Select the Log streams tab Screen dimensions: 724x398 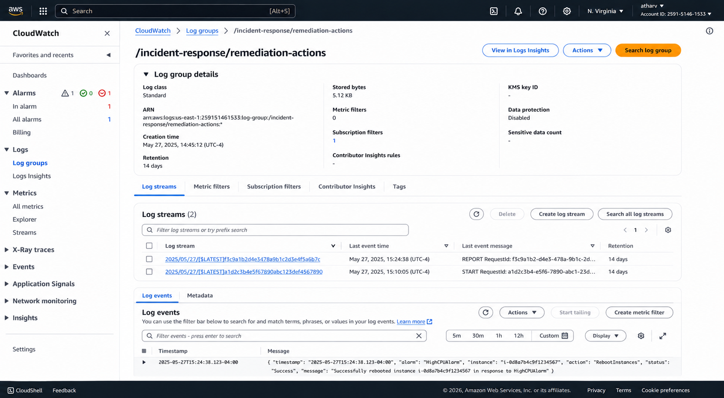point(159,187)
